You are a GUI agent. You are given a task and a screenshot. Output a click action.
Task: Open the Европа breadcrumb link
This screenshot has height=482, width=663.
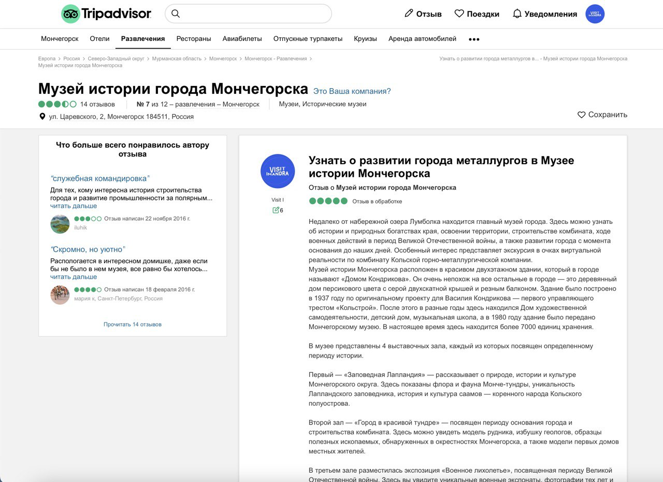point(47,59)
